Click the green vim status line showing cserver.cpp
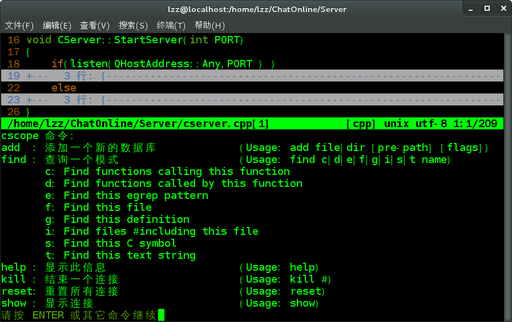The height and width of the screenshot is (322, 512). 252,124
